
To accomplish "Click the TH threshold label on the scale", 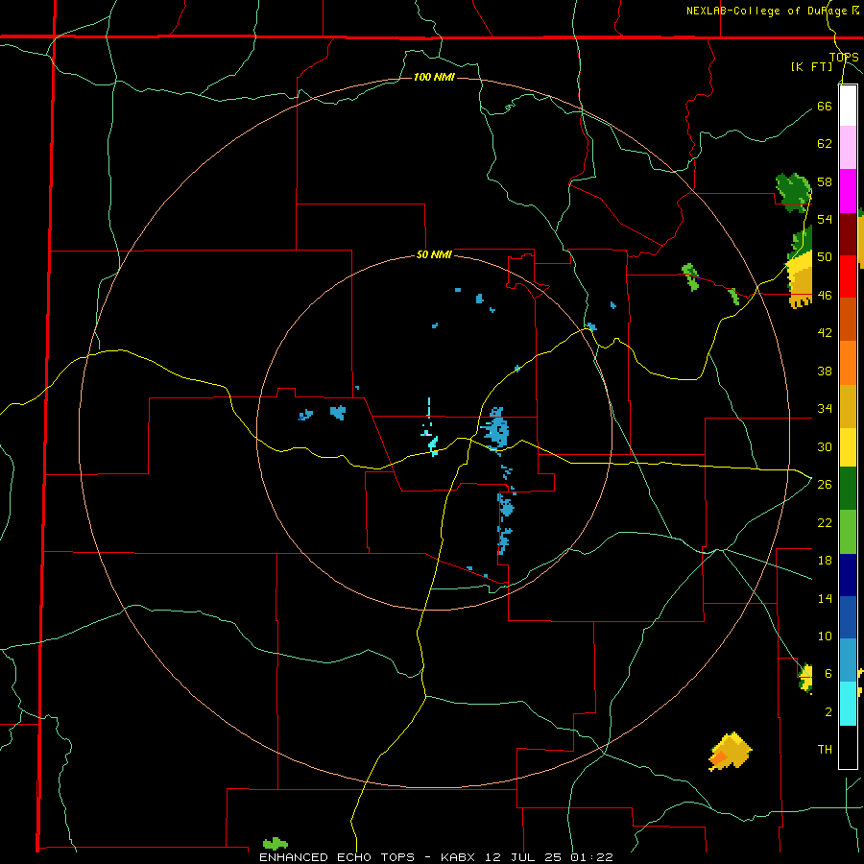I will click(x=825, y=750).
